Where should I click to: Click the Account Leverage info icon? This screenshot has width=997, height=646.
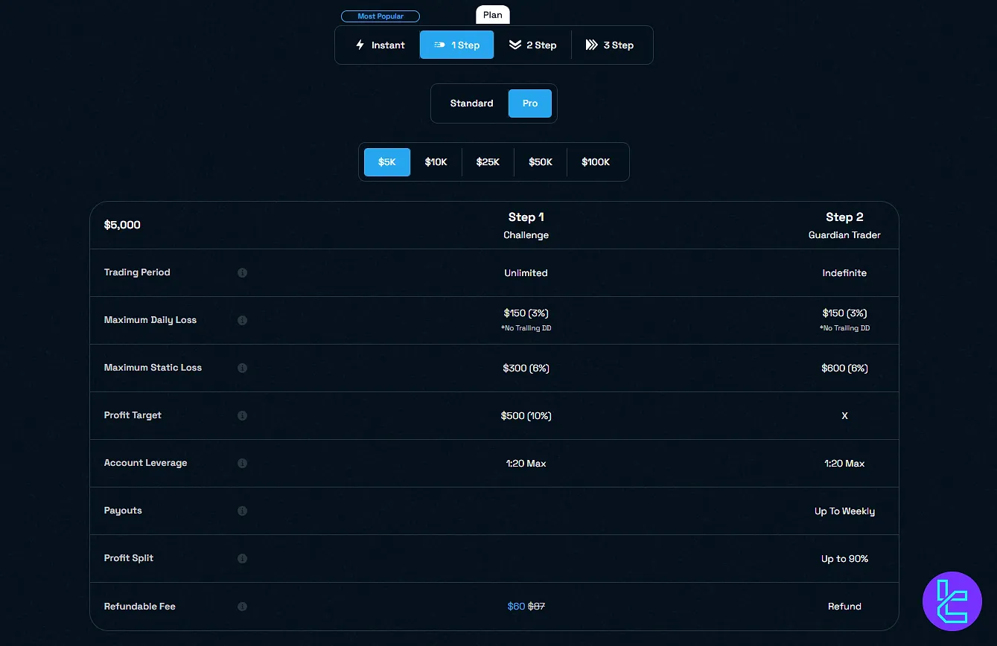(x=242, y=464)
